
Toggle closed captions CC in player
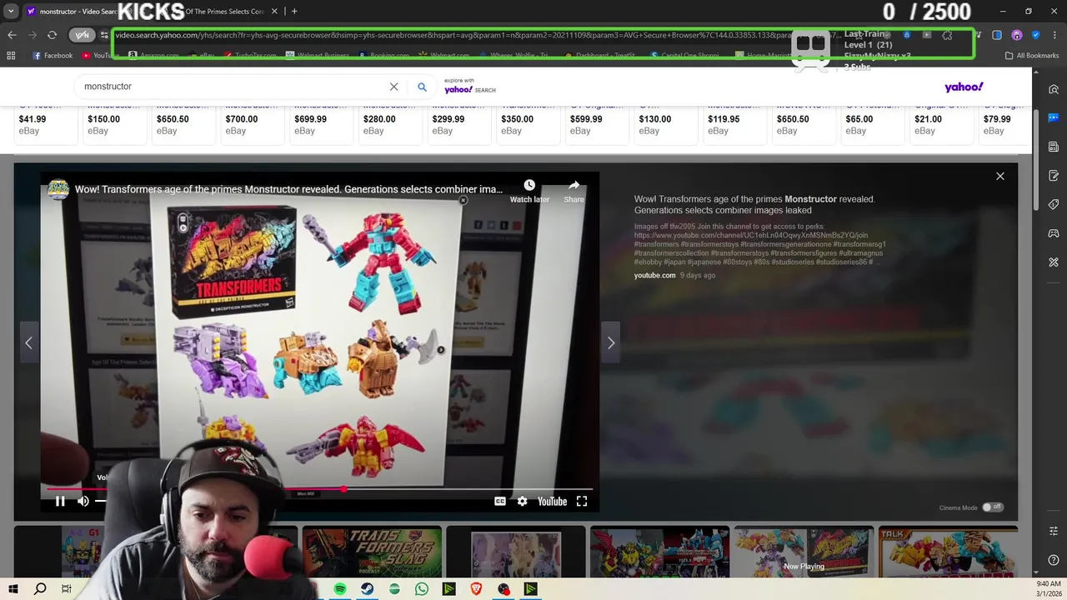[x=500, y=501]
